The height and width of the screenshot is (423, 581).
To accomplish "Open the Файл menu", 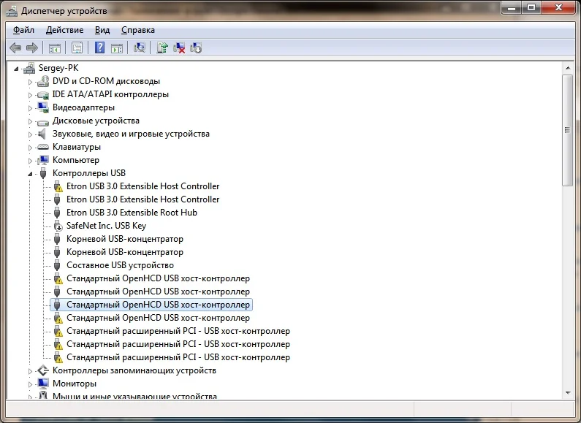I will click(23, 30).
